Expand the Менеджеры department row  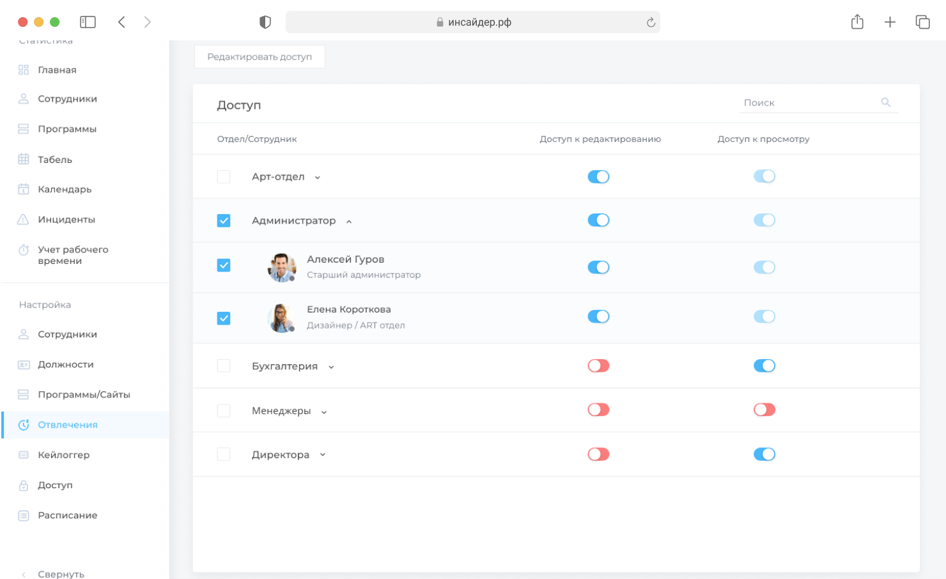coord(324,412)
